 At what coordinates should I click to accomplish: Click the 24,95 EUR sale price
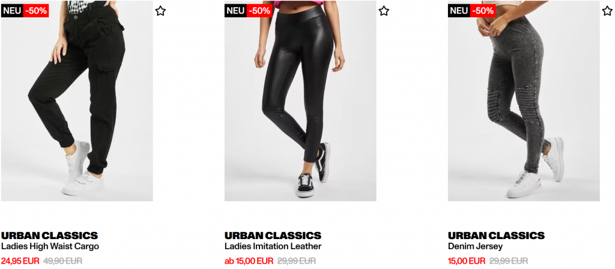(x=20, y=261)
